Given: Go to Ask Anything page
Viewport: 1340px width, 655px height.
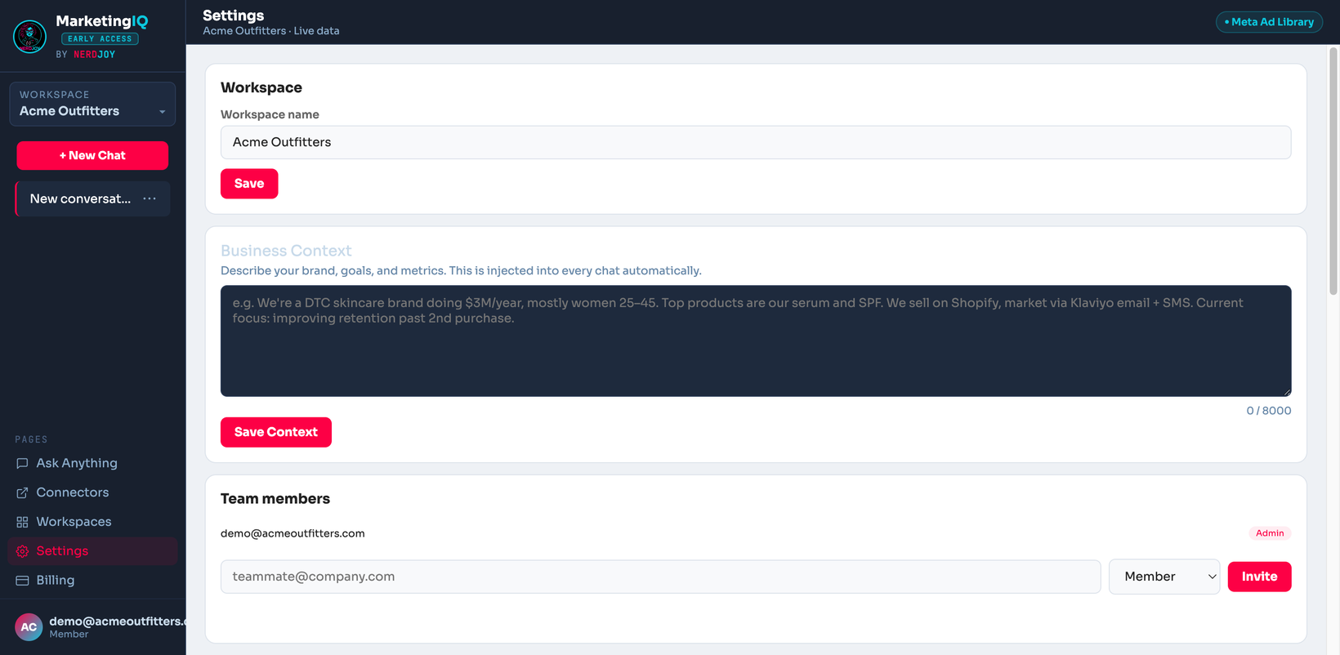Looking at the screenshot, I should [92, 463].
